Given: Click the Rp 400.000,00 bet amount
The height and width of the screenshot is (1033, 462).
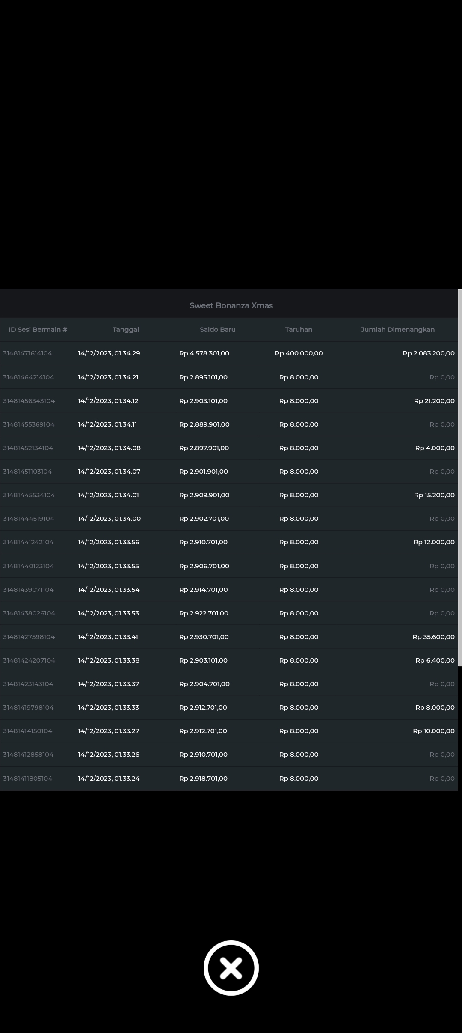Looking at the screenshot, I should pyautogui.click(x=299, y=353).
